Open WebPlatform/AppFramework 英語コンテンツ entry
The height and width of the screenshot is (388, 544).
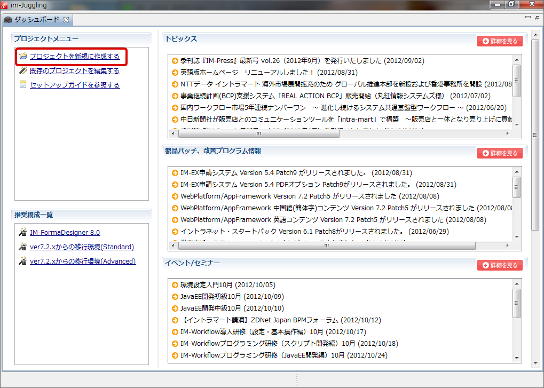[334, 219]
